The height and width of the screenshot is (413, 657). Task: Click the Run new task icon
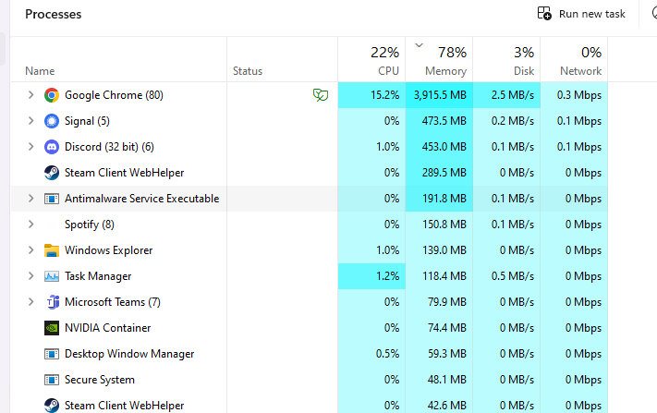[544, 13]
